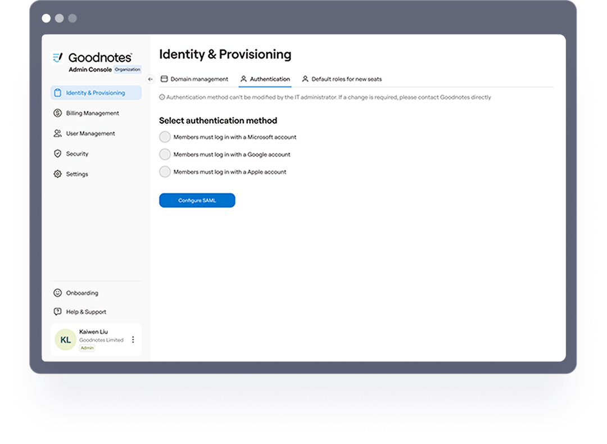Click the Organization badge in the header
Image resolution: width=607 pixels, height=444 pixels.
(x=128, y=69)
